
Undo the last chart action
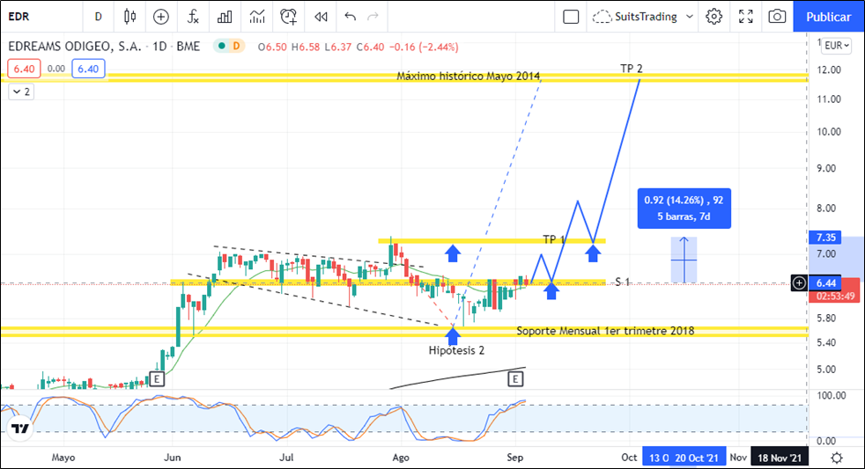point(351,16)
